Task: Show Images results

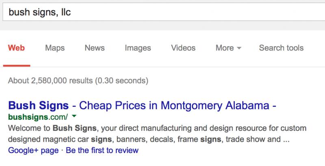Action: point(138,48)
